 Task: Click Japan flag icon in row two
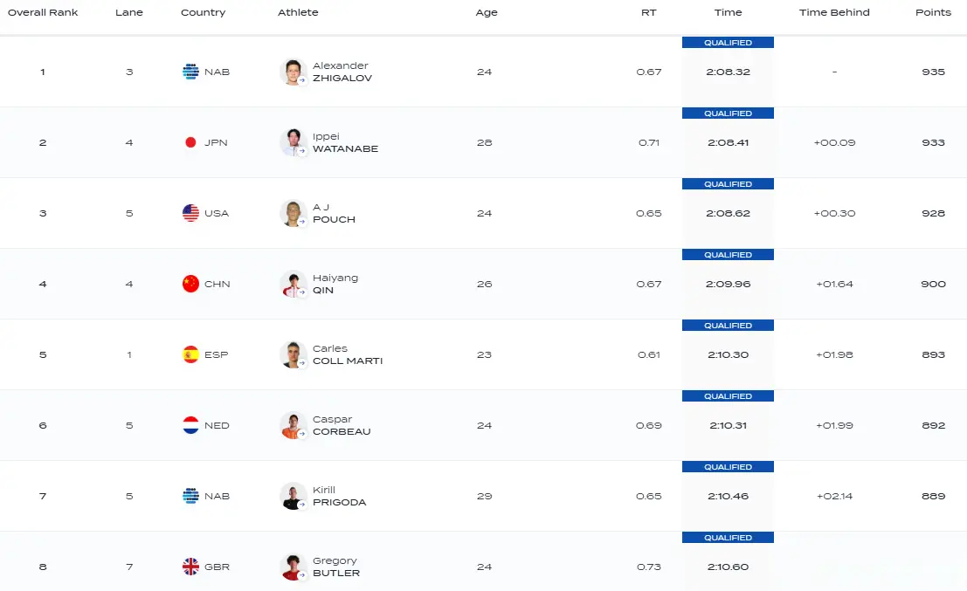click(190, 142)
